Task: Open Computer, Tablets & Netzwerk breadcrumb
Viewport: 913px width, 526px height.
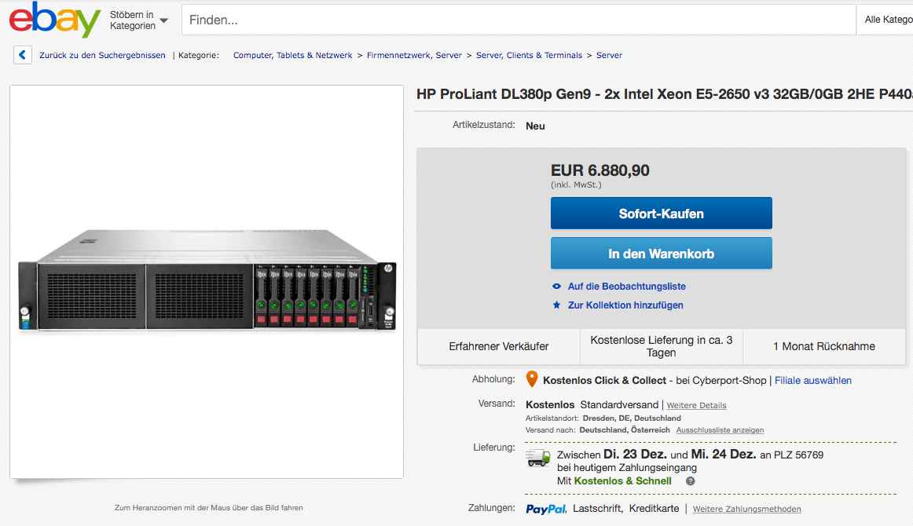Action: pos(293,55)
